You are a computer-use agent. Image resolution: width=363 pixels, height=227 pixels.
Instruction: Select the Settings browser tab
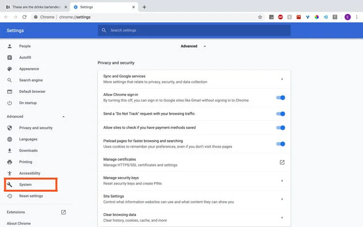pos(104,7)
